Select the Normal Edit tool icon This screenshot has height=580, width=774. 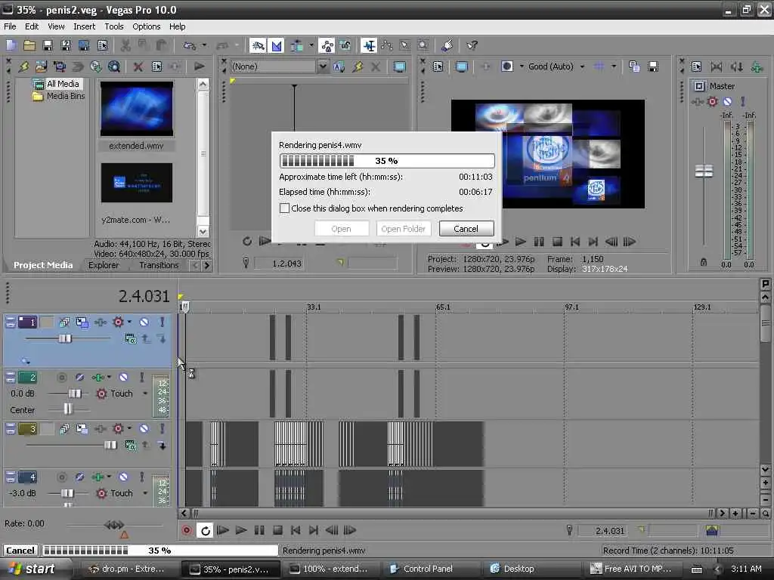(x=369, y=46)
